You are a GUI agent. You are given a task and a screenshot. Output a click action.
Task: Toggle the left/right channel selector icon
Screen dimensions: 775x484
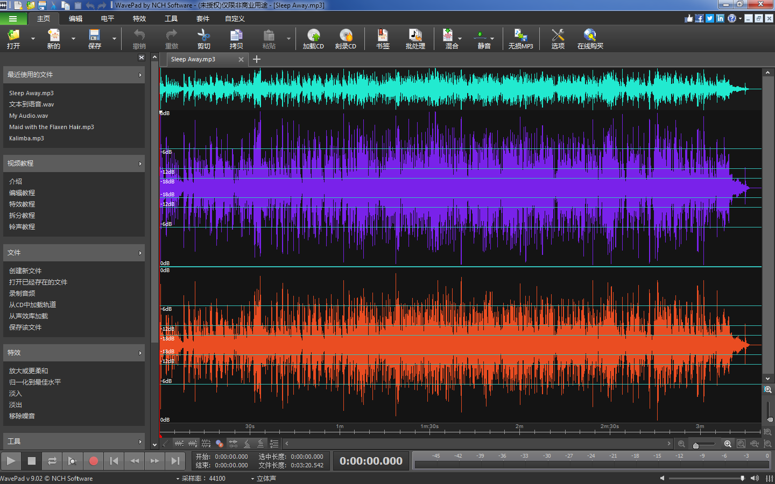click(x=220, y=444)
